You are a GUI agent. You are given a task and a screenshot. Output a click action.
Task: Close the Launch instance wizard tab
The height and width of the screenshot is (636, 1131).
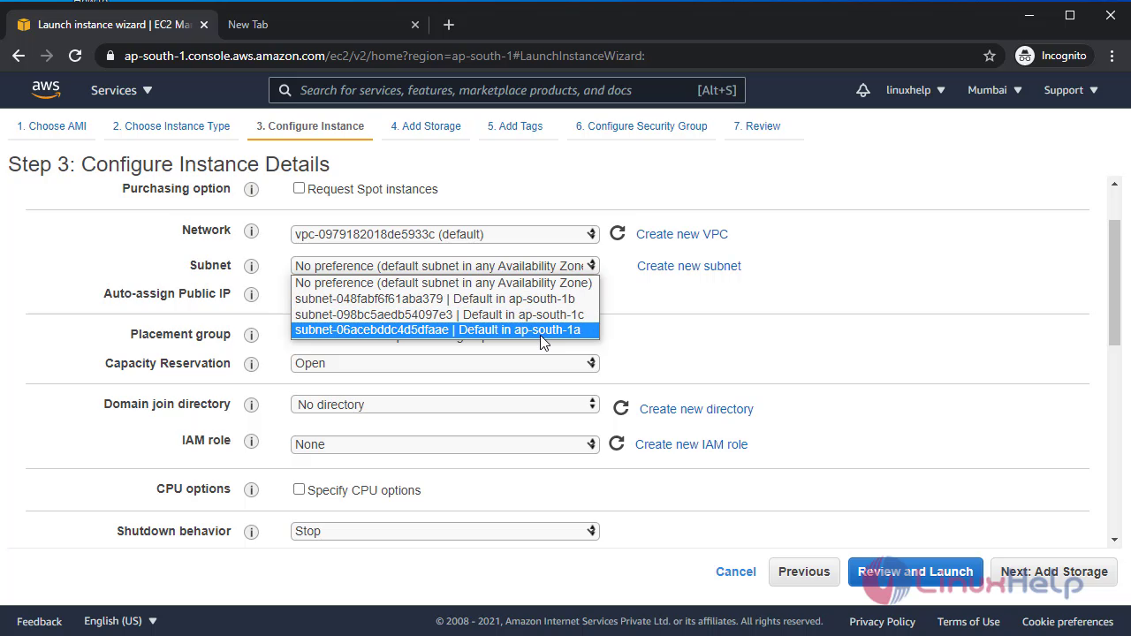coord(204,25)
